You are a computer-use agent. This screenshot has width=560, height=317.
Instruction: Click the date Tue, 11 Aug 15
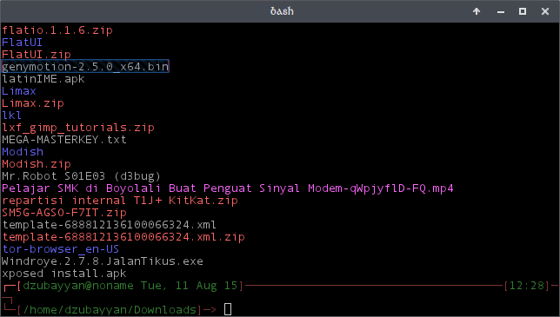tap(190, 286)
